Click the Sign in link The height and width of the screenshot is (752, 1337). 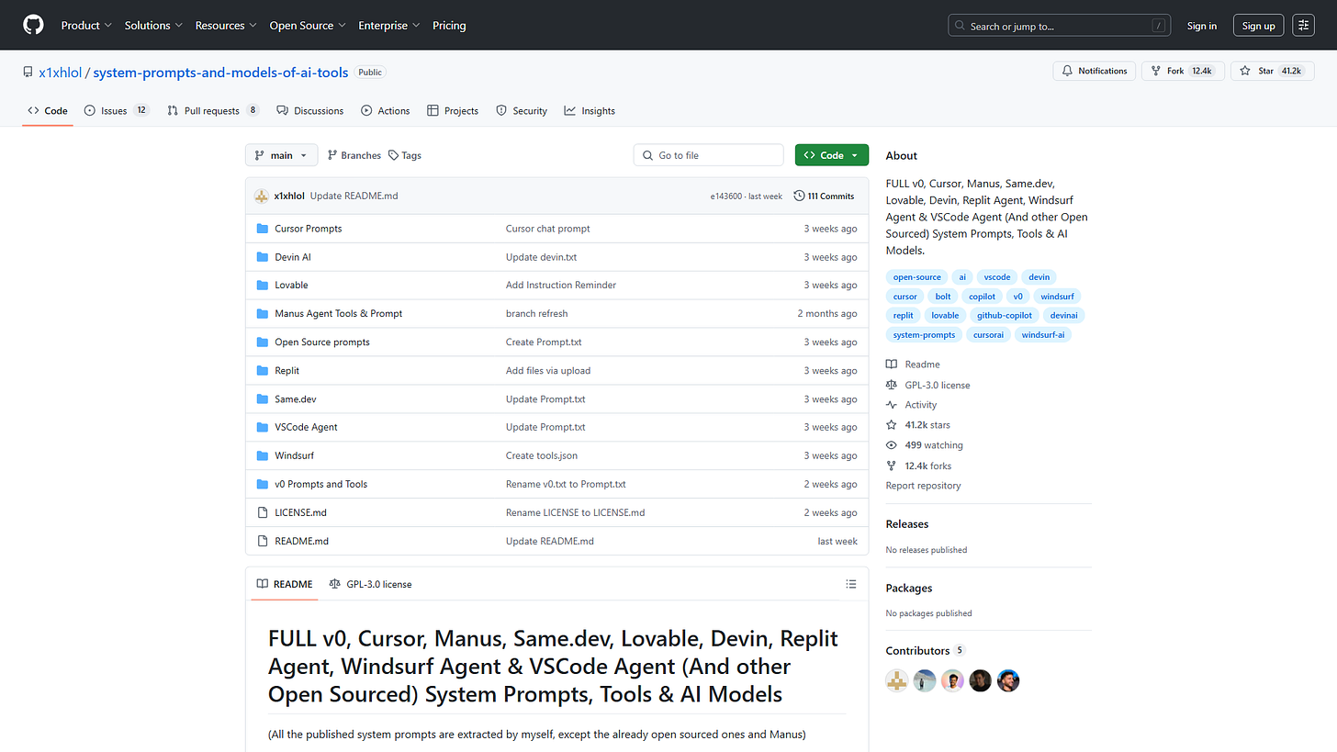(1202, 26)
